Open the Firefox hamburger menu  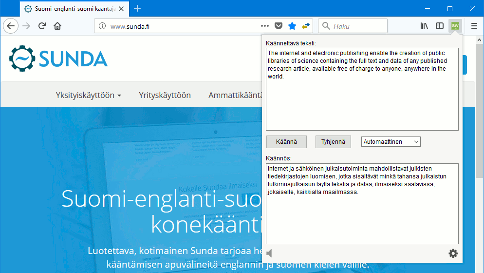click(x=474, y=26)
